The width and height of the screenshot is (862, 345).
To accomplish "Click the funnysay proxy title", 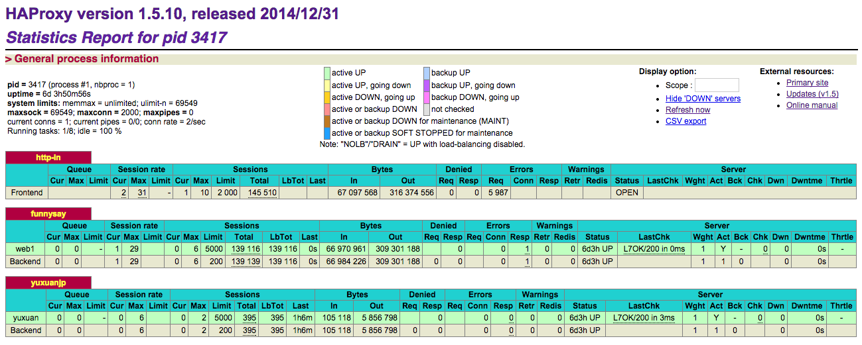I will coord(48,214).
